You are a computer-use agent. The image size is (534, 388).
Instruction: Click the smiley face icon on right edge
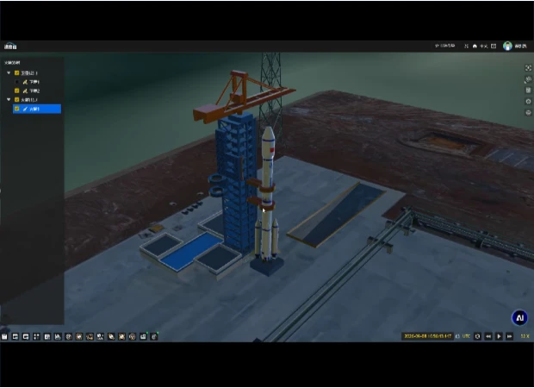pyautogui.click(x=528, y=113)
